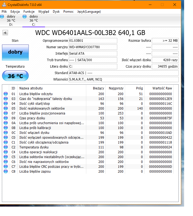Click the Próg column header
The height and width of the screenshot is (216, 193).
coord(135,88)
